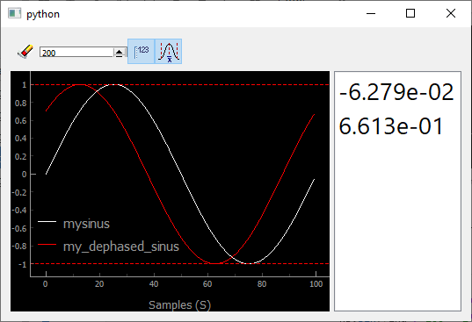Click the white line sample of mysinus
Screen dimensions: 472x322
pyautogui.click(x=47, y=222)
